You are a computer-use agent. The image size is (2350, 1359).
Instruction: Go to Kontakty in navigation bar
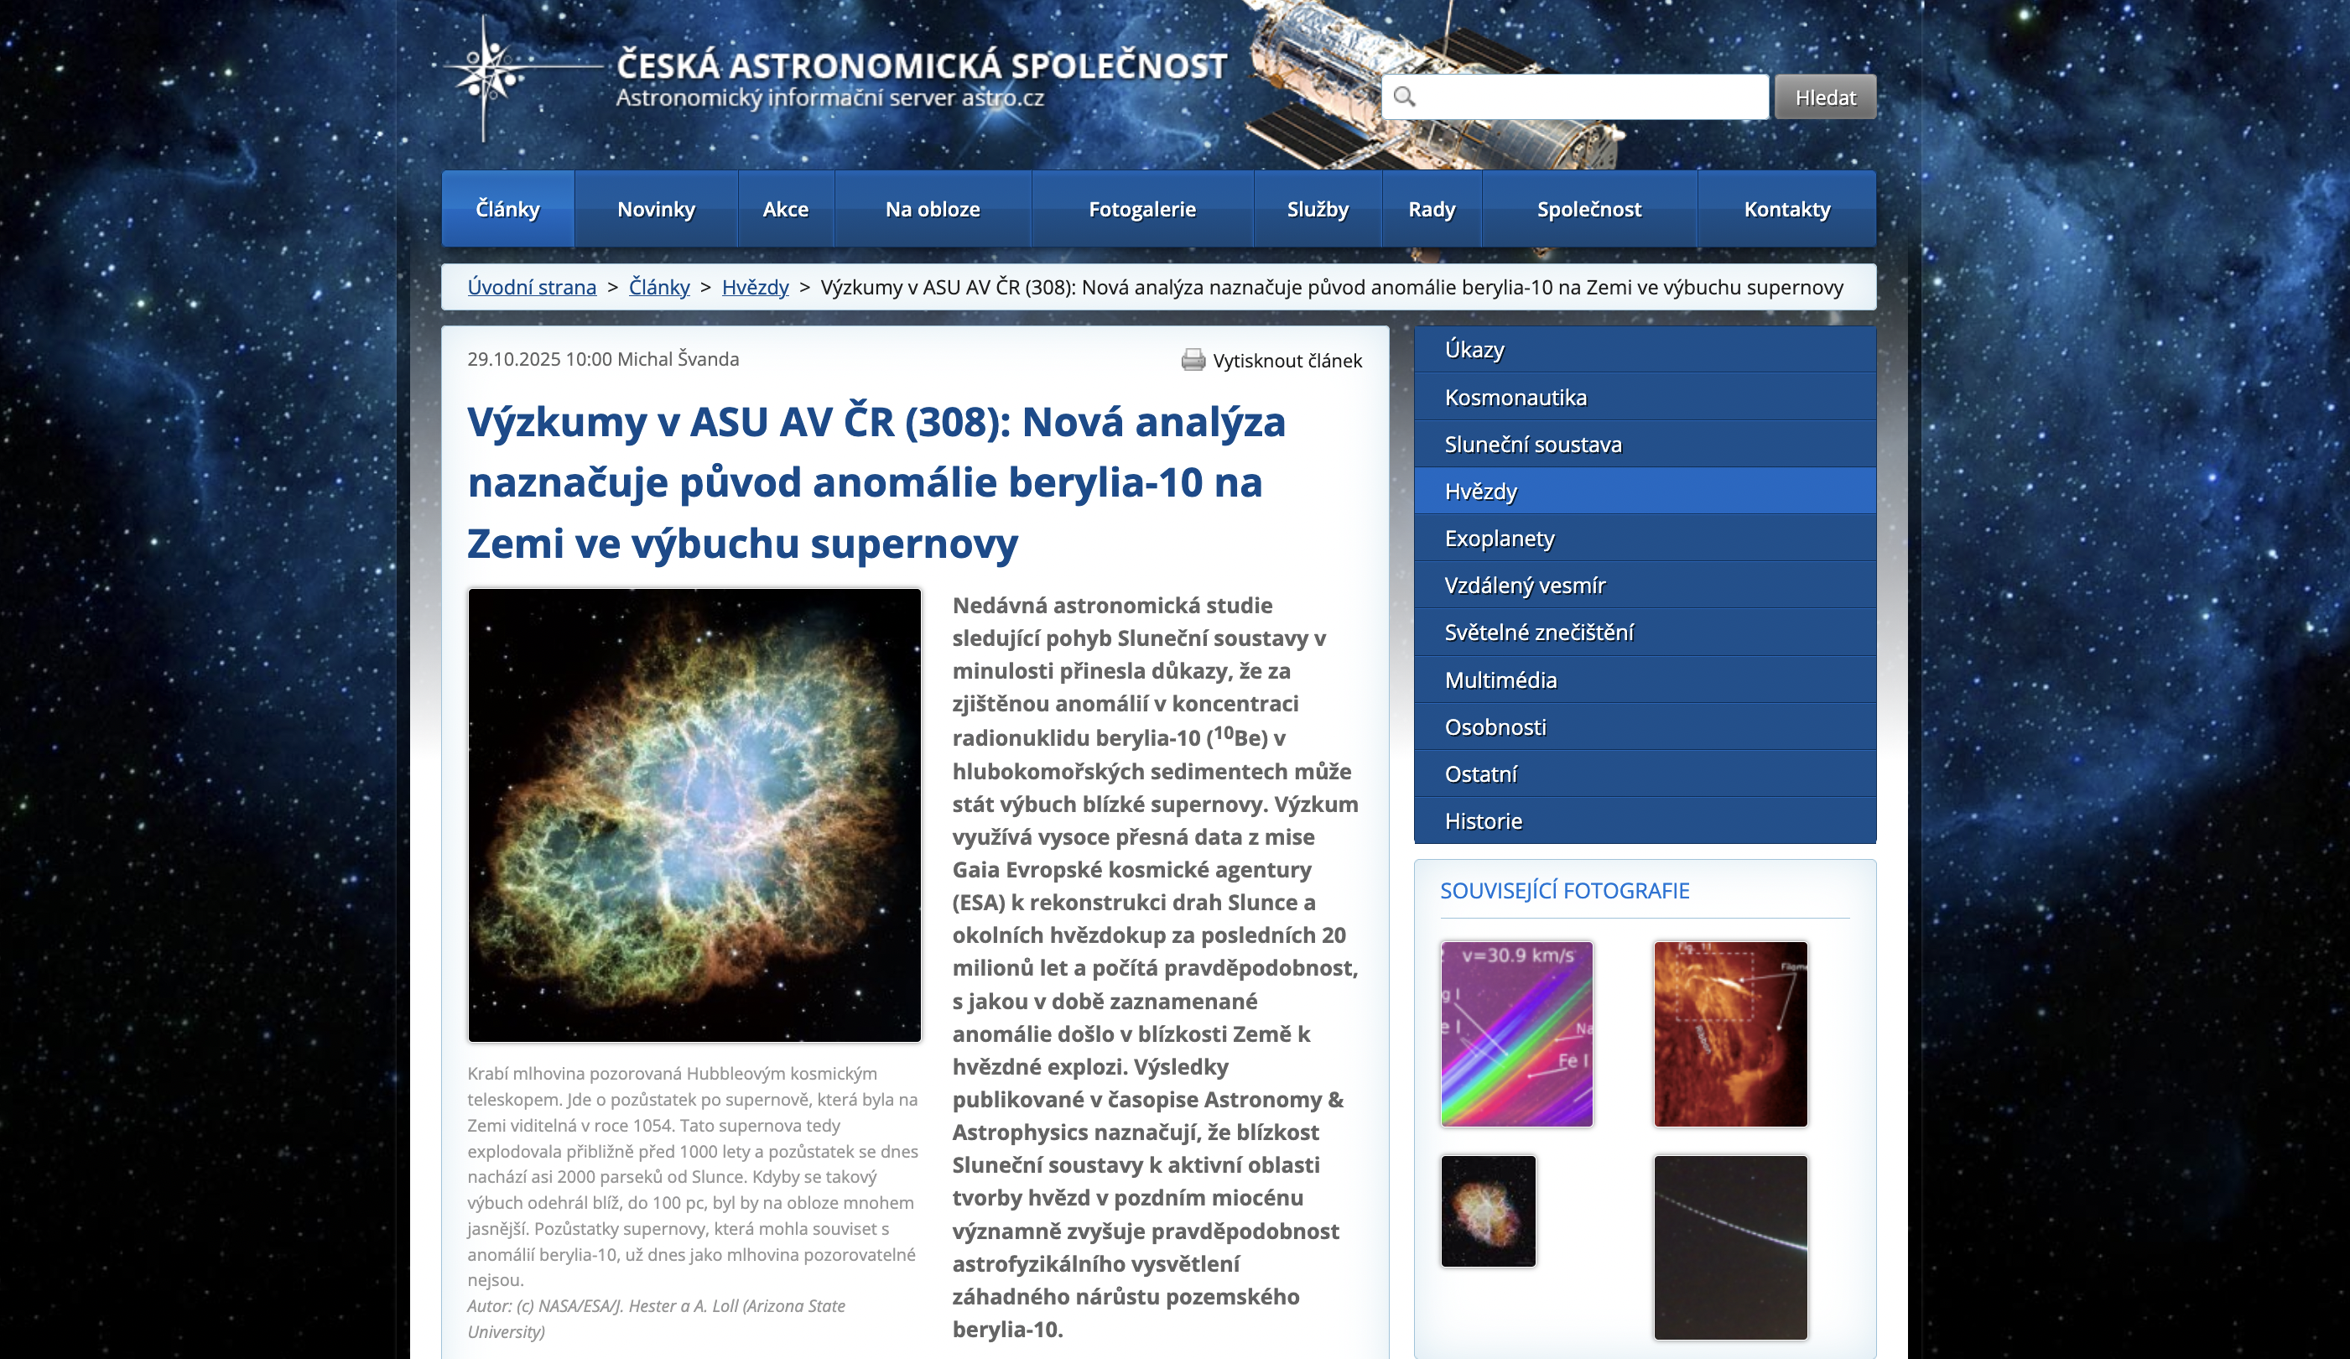[1786, 210]
